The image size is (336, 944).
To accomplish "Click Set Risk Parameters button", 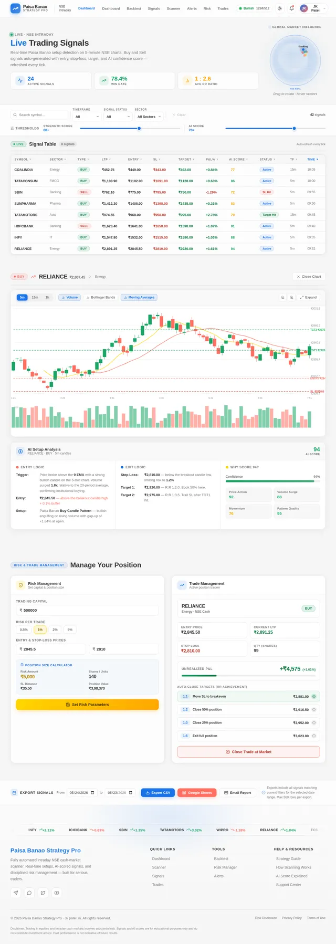I will 87,705.
